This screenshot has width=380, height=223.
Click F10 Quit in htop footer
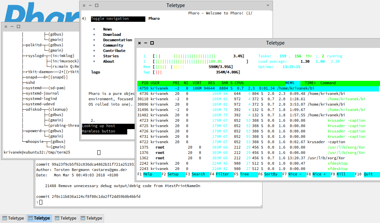click(367, 174)
